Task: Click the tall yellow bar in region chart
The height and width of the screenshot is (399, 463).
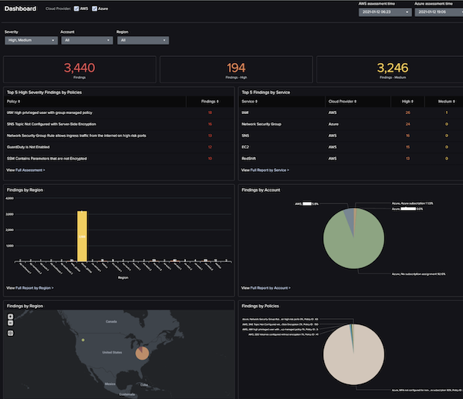Action: [82, 236]
